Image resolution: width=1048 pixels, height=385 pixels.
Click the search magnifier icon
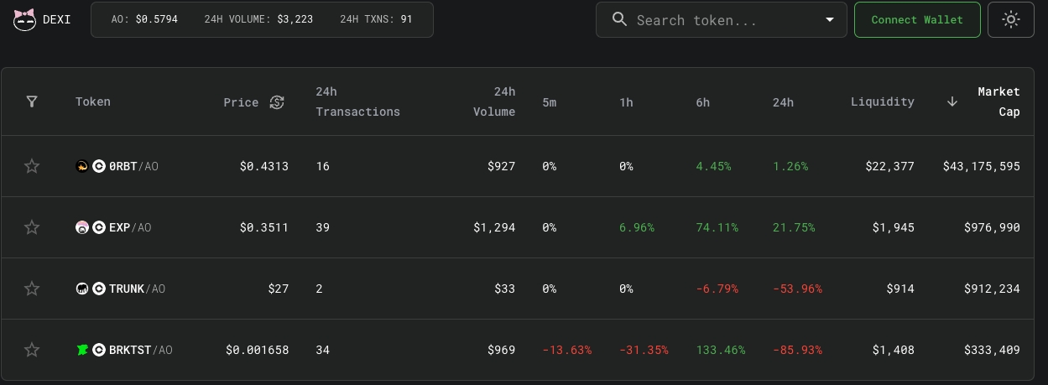620,19
